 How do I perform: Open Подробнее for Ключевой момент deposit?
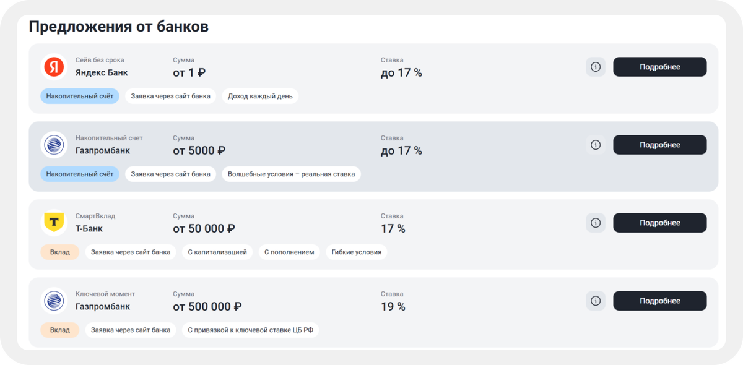point(659,301)
